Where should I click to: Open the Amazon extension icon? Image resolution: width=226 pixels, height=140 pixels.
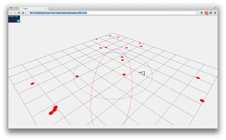tap(202, 13)
